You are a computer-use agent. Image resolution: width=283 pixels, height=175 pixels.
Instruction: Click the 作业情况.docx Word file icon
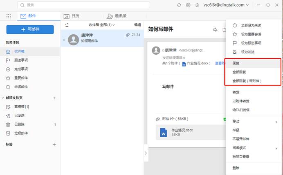coord(164,132)
